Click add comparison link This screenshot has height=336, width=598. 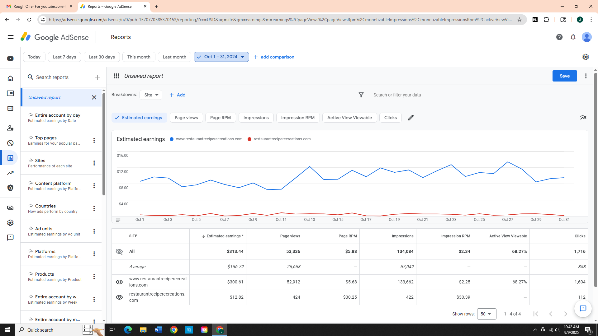tap(274, 57)
